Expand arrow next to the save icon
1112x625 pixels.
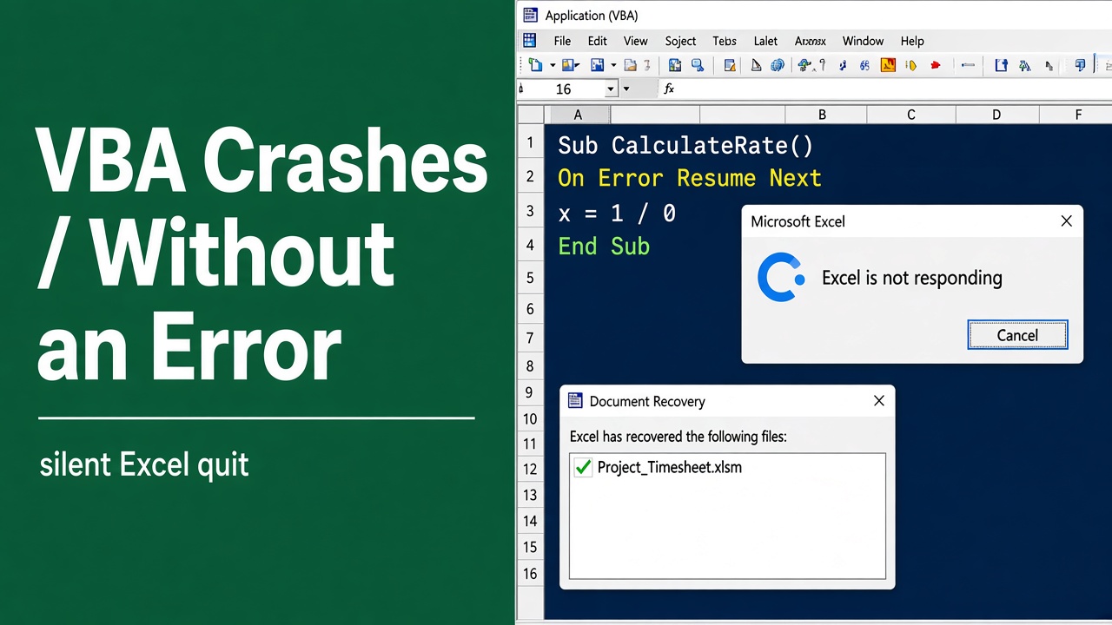pos(613,65)
